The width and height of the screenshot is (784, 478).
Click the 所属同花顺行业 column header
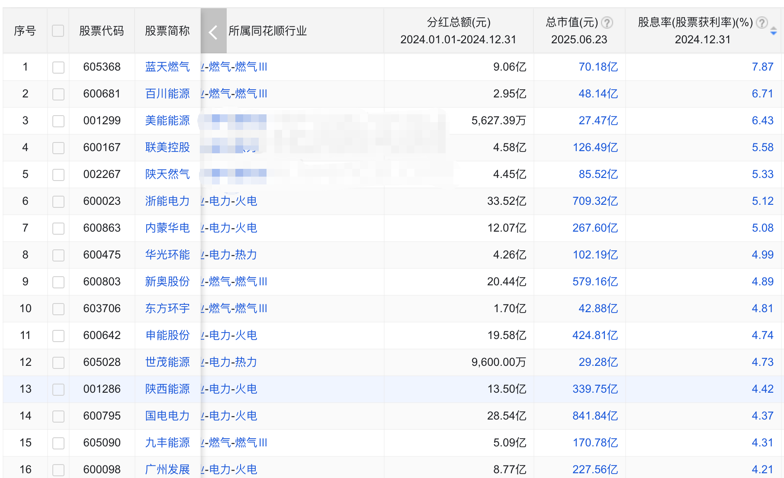point(267,31)
